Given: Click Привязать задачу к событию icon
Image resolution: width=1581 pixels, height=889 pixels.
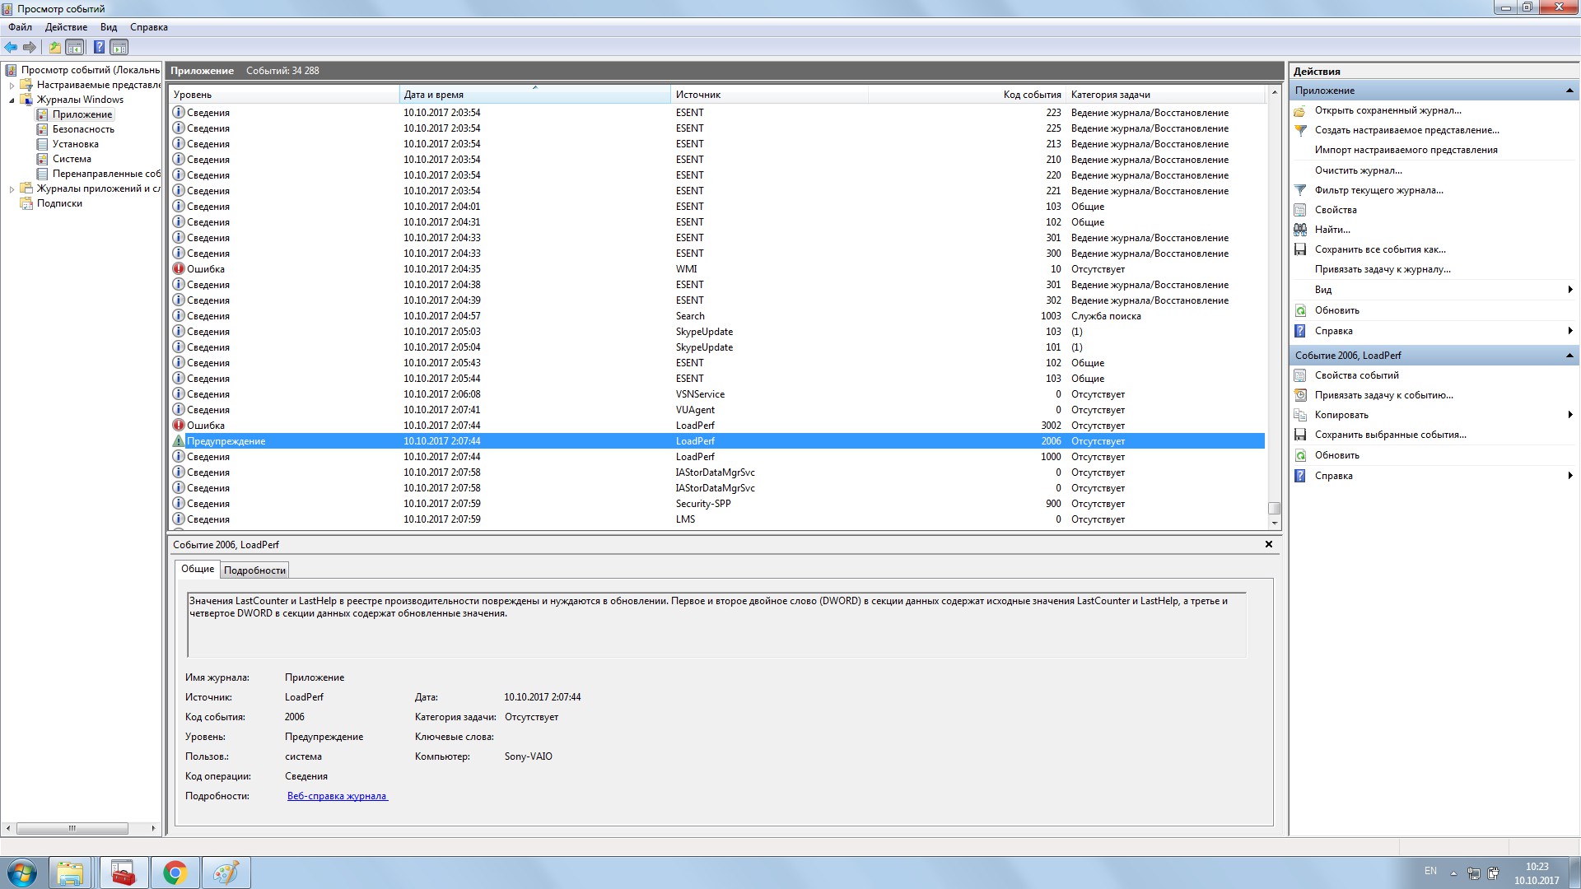Looking at the screenshot, I should [1300, 395].
